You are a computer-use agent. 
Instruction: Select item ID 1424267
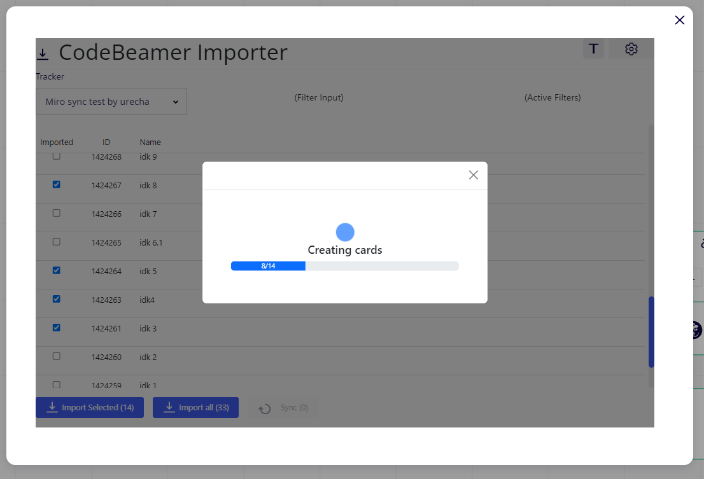pos(106,185)
